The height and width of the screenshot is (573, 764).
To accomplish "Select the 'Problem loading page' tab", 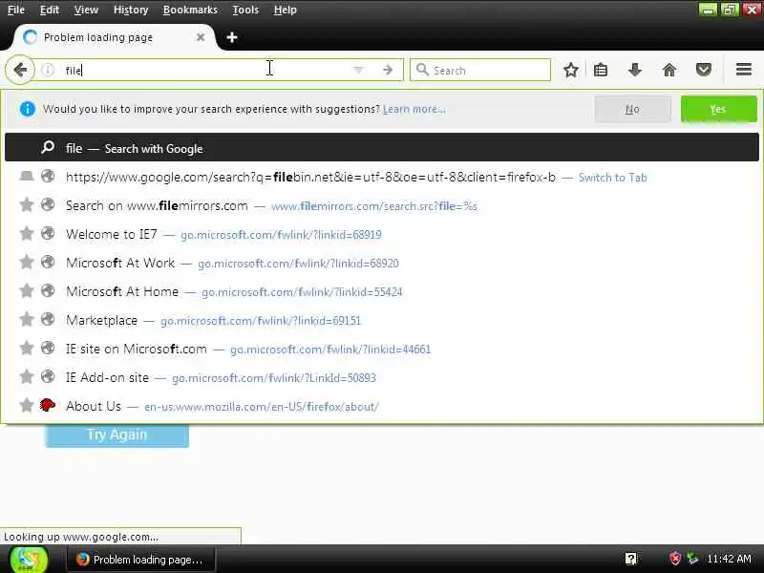I will click(x=115, y=37).
